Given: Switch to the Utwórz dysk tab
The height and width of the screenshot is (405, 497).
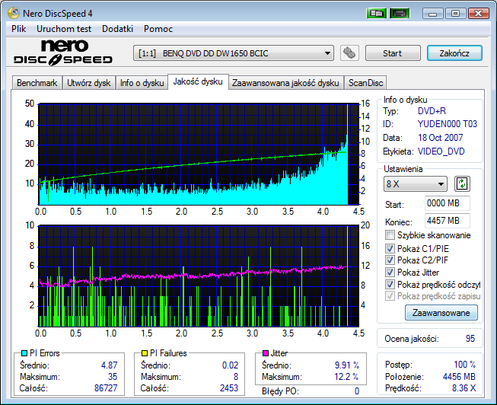Looking at the screenshot, I should (89, 83).
